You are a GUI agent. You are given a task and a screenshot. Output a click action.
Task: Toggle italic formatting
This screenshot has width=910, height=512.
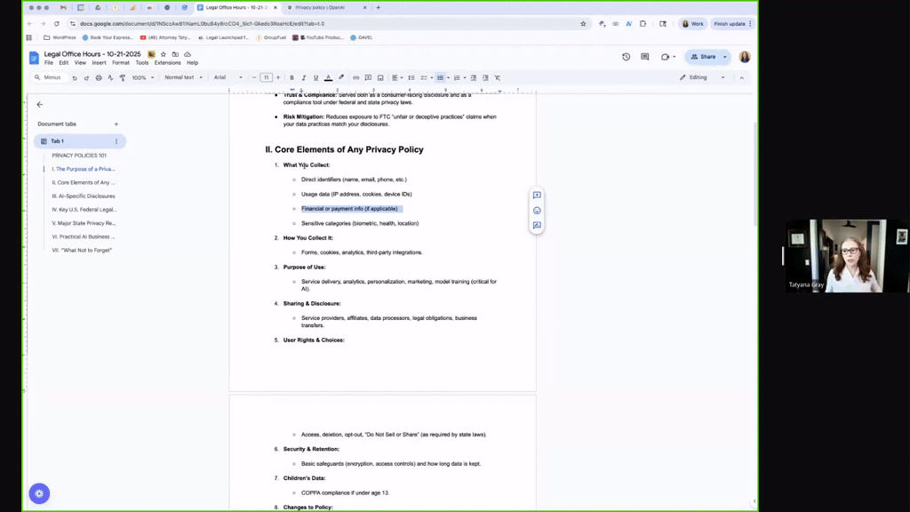[x=304, y=77]
